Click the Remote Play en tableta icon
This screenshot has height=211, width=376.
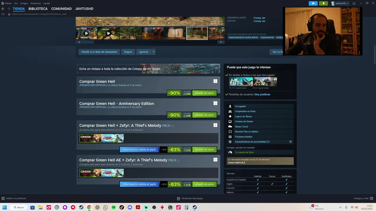(230, 132)
